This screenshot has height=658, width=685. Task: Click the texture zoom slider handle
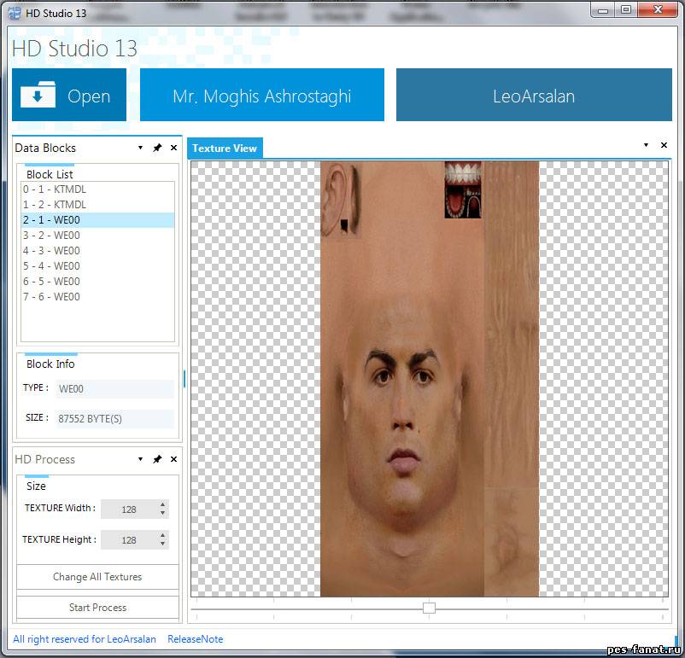pyautogui.click(x=429, y=608)
